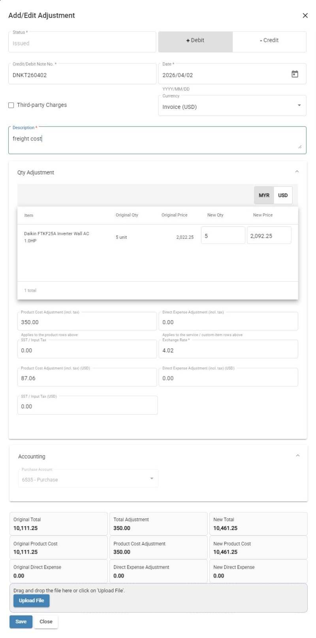The image size is (316, 638).
Task: Enable the Third-party Charges checkbox
Action: pyautogui.click(x=11, y=105)
